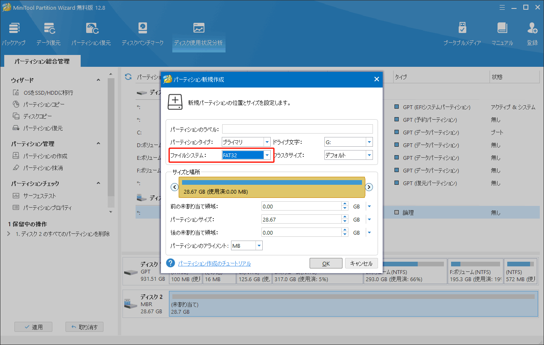Open the ドライブ文字 dropdown showing G:

369,142
